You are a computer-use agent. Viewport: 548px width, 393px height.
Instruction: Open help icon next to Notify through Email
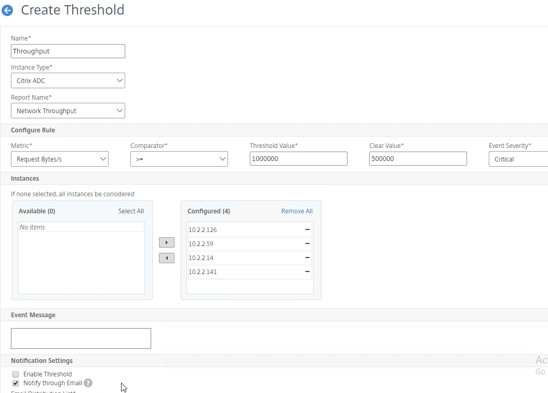[x=88, y=383]
